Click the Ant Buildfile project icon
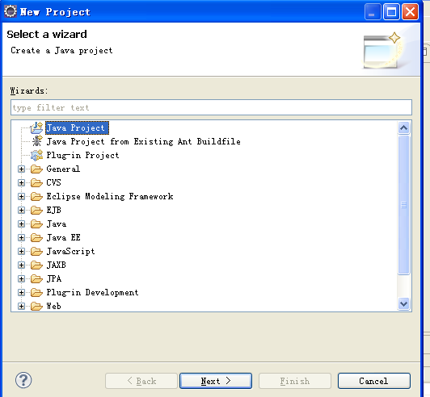Screen dimensions: 430x397 36,141
